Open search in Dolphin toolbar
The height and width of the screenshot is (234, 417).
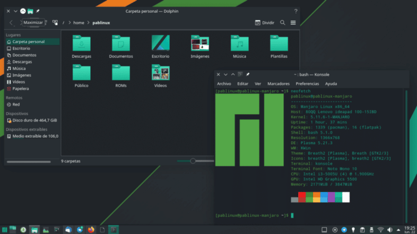282,23
